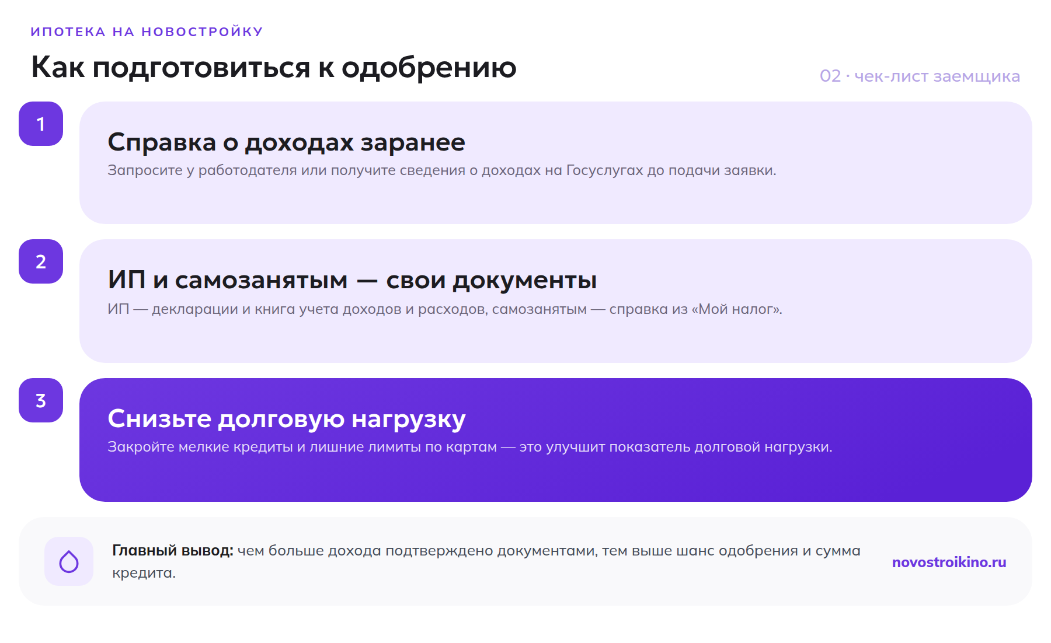
Task: Click the main title 'Как подготовиться к одобрению'
Action: tap(274, 67)
